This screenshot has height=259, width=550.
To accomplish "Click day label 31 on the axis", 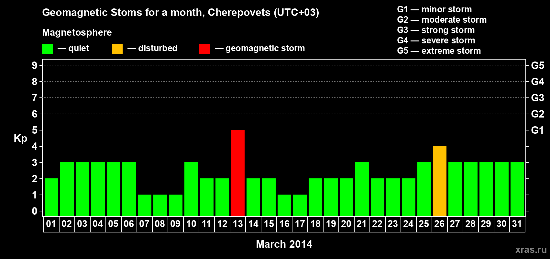I will click(517, 224).
